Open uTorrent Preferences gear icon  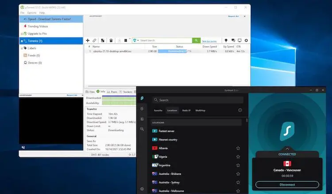pyautogui.click(x=246, y=40)
